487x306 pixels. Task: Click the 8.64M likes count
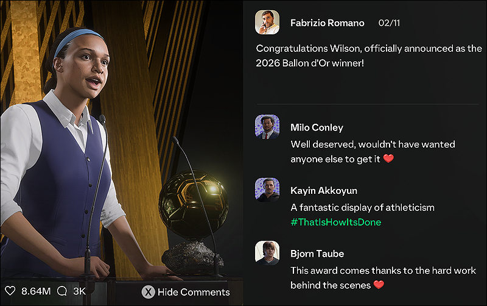pyautogui.click(x=36, y=291)
